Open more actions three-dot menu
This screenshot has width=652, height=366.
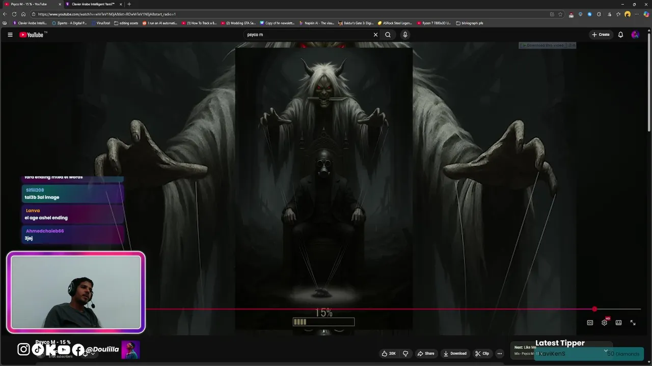pos(500,353)
